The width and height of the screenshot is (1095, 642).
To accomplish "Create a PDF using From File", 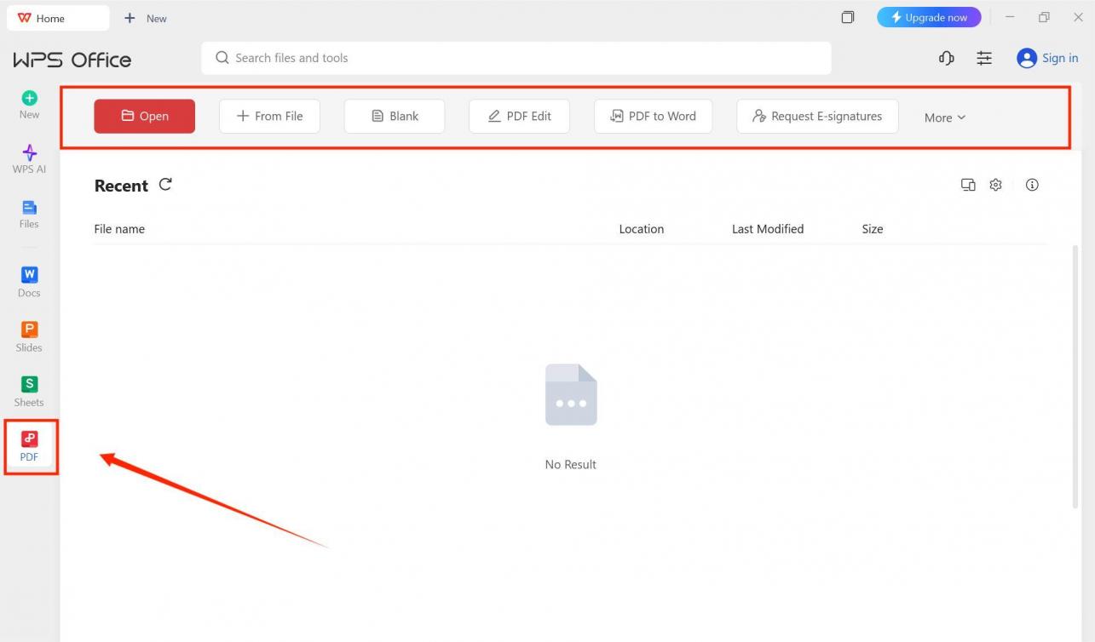I will tap(269, 117).
